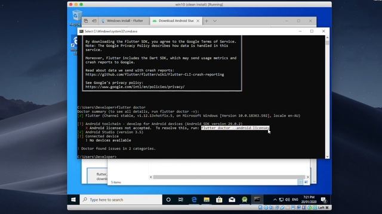
Task: Select the Command Prompt taskbar button
Action: click(257, 200)
